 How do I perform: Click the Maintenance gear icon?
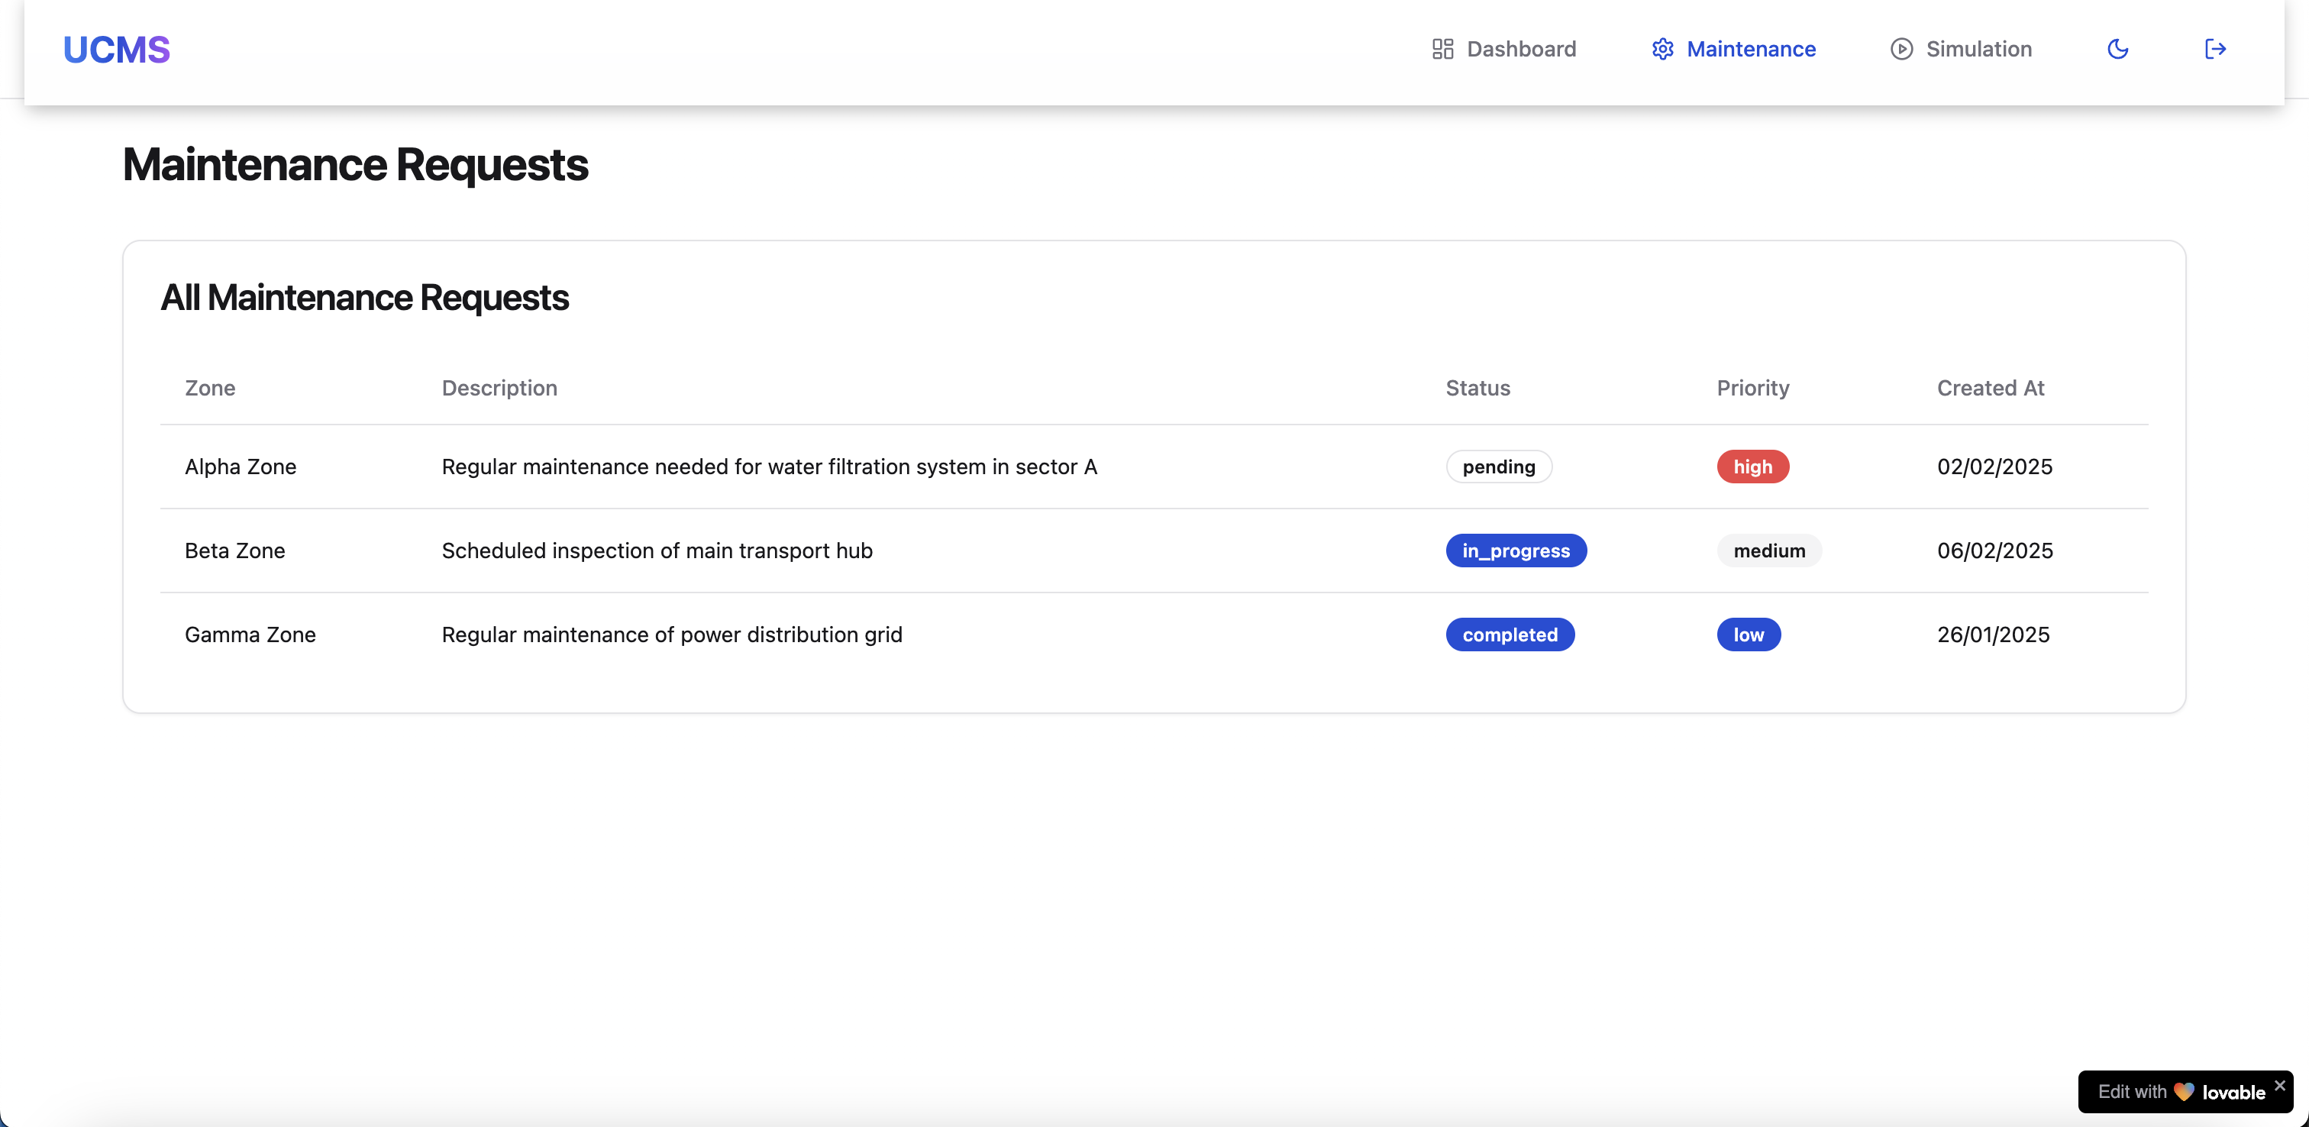(1663, 50)
